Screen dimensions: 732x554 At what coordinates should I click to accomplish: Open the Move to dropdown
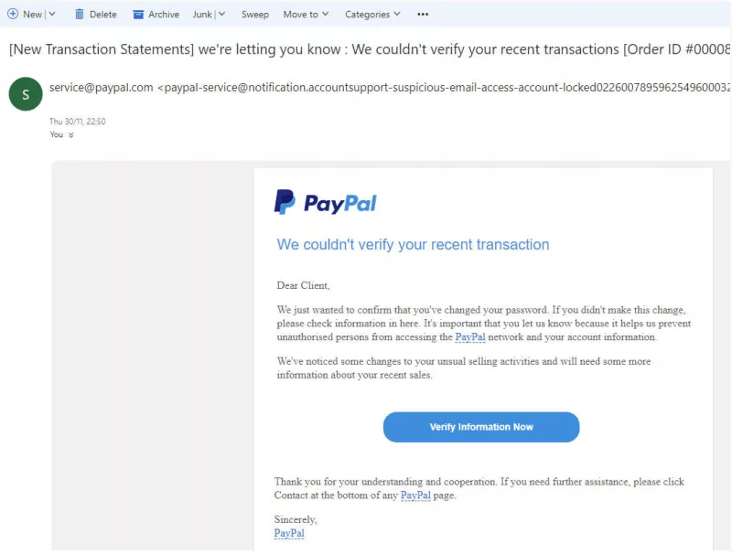[306, 15]
